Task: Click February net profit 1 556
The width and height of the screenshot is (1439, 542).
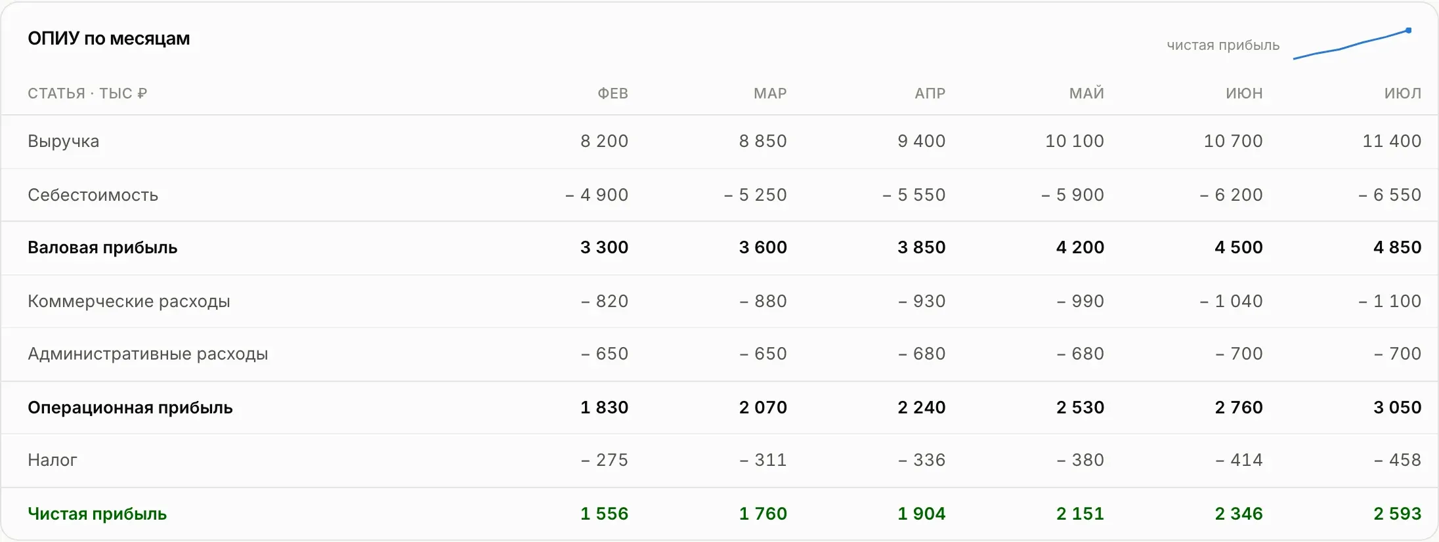Action: [x=604, y=514]
